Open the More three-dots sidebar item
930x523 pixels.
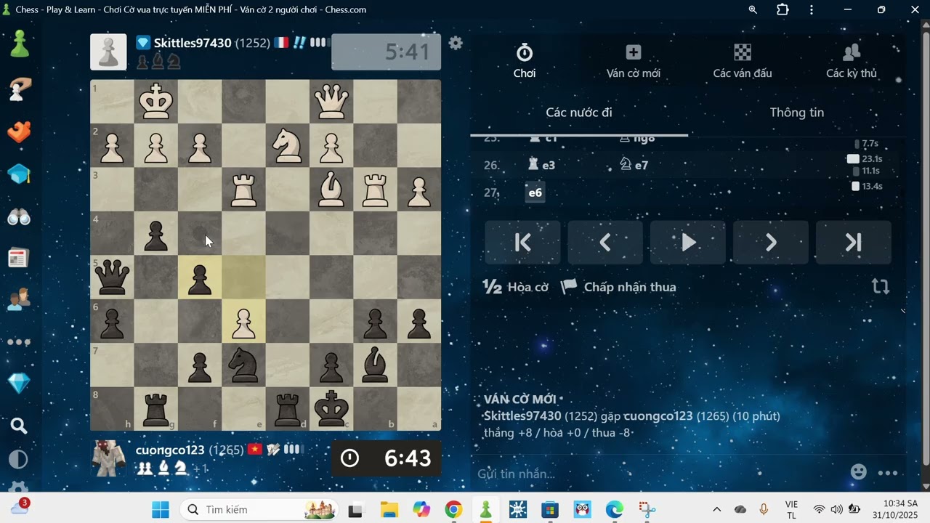19,341
